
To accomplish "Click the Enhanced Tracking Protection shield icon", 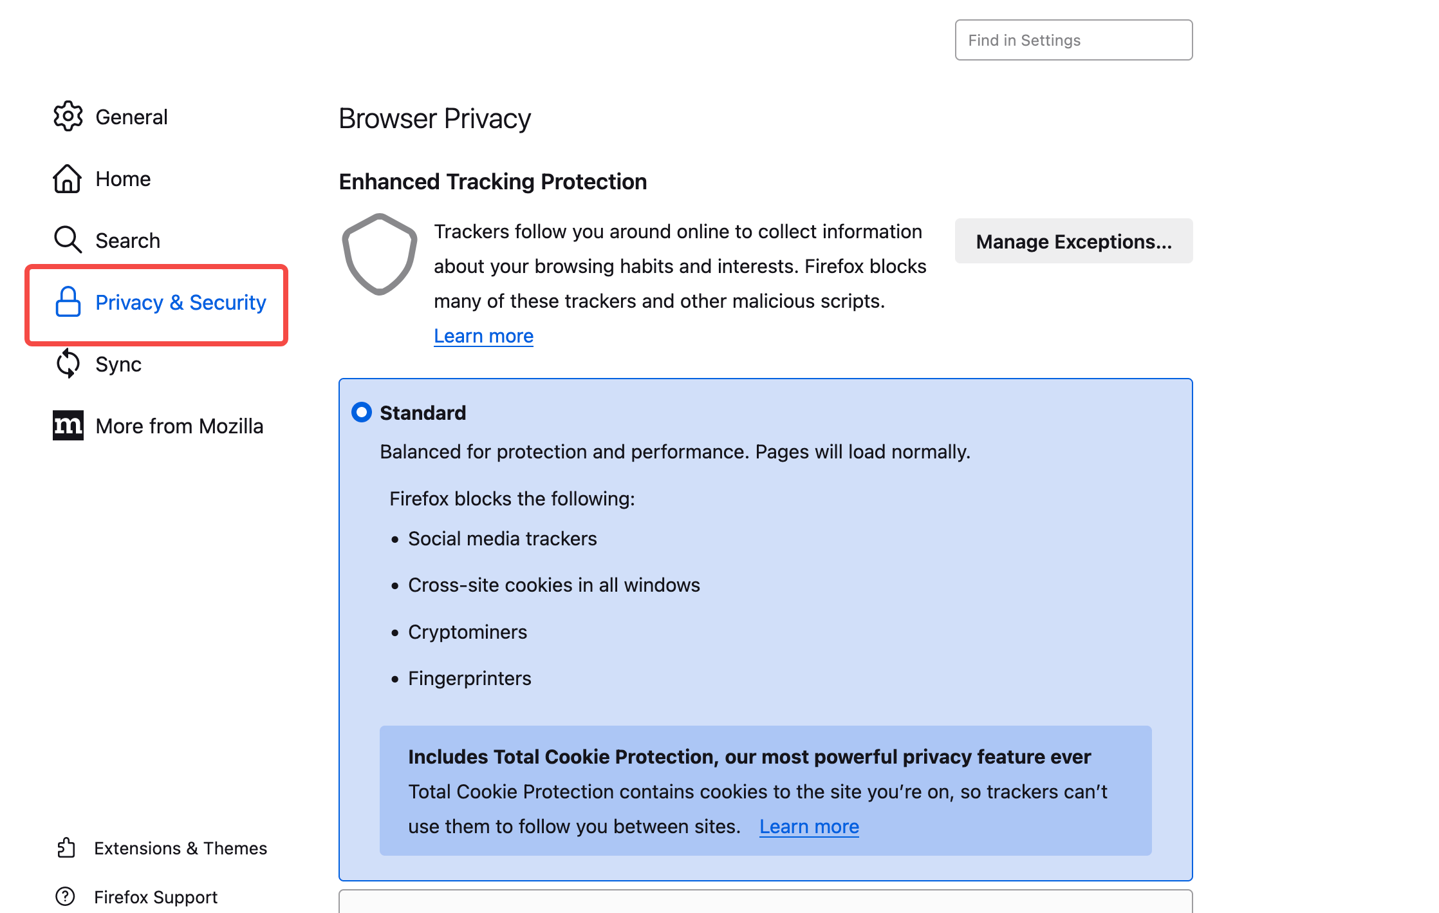I will [379, 254].
